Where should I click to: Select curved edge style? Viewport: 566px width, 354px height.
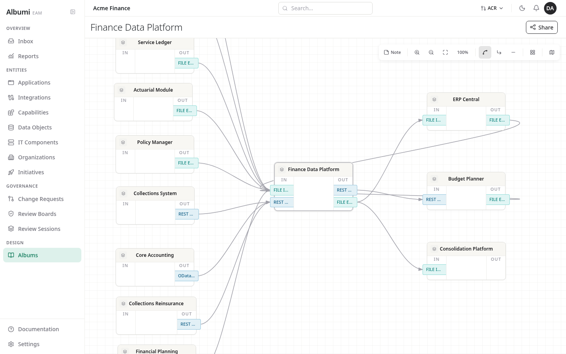pos(485,52)
